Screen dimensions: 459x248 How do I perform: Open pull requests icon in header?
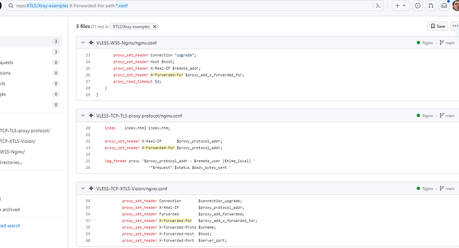tap(431, 5)
